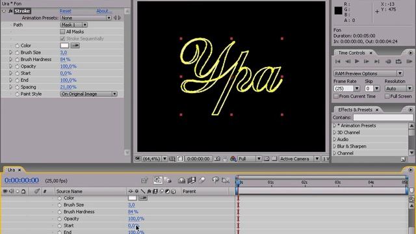The width and height of the screenshot is (416, 234).
Task: Toggle Start stopwatch in the timeline
Action: [x=59, y=226]
